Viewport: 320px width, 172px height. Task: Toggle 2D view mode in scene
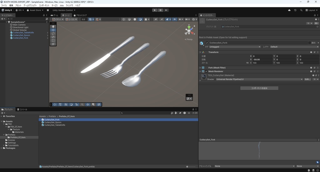point(156,19)
